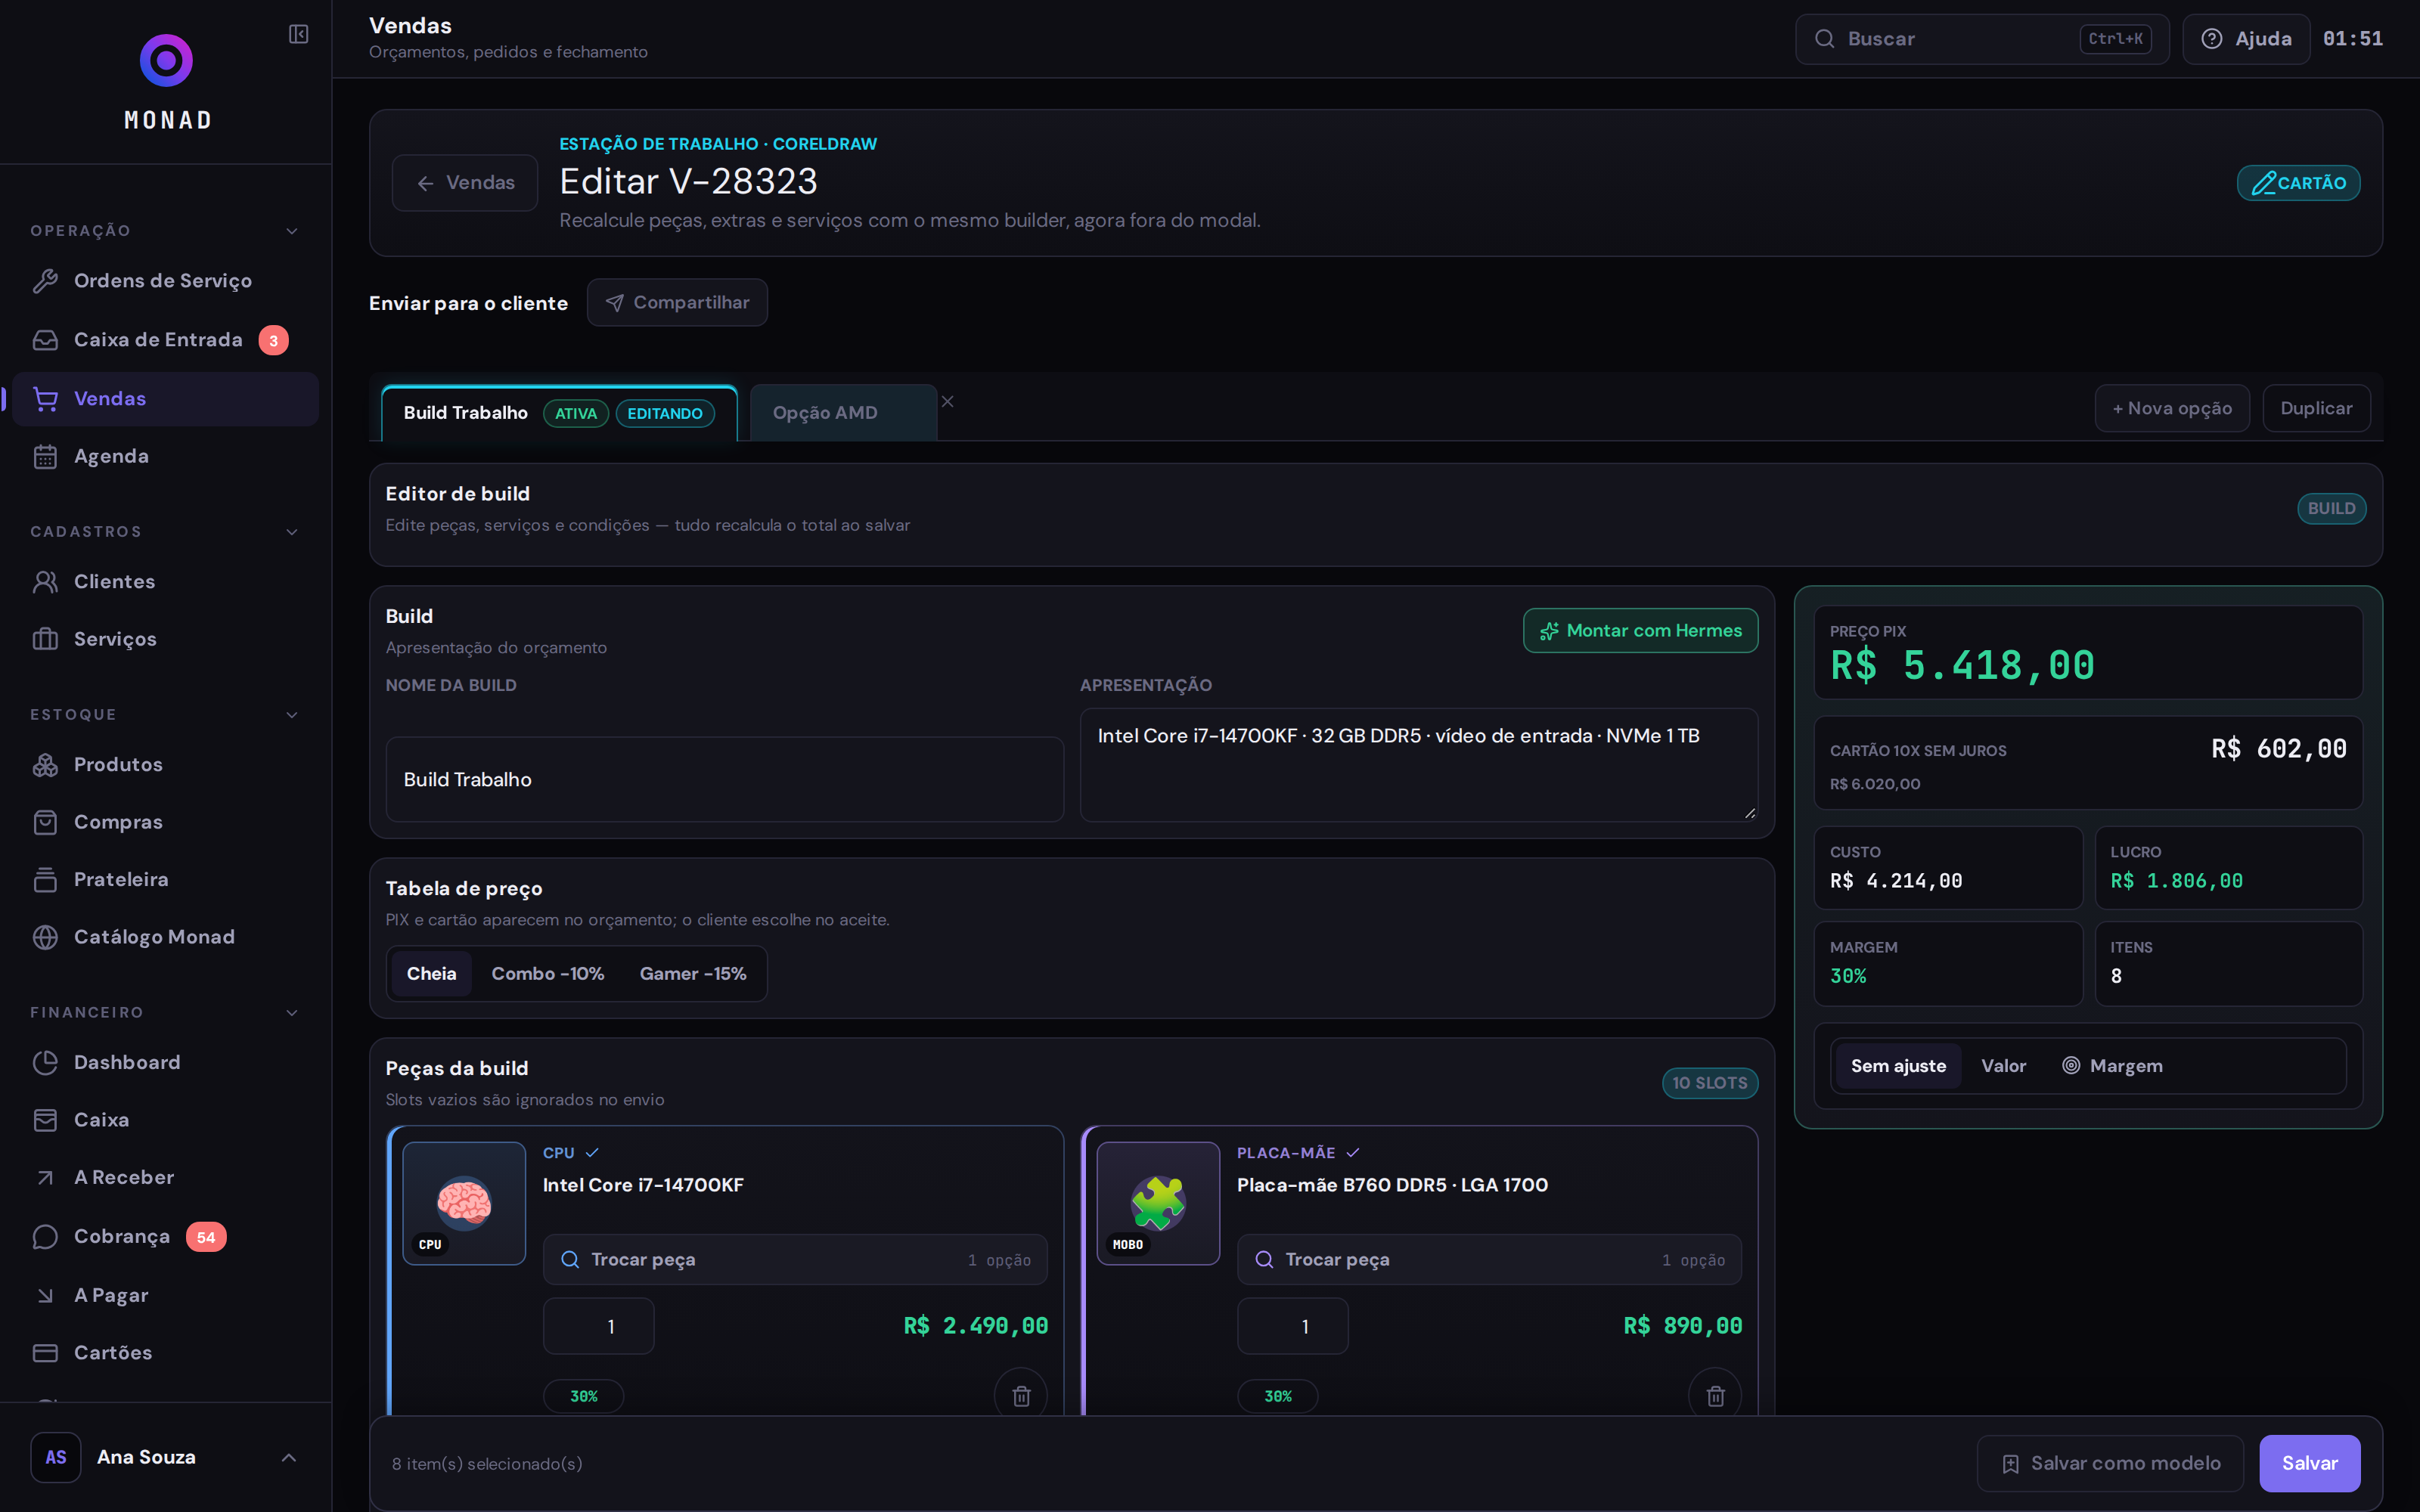Click Montar com Hermes button

point(1640,631)
